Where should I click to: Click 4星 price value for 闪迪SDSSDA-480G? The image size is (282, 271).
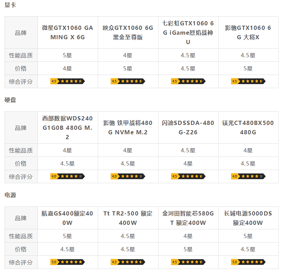coord(188,163)
